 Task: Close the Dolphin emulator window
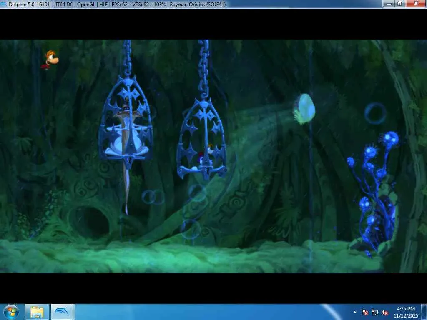(x=416, y=3)
